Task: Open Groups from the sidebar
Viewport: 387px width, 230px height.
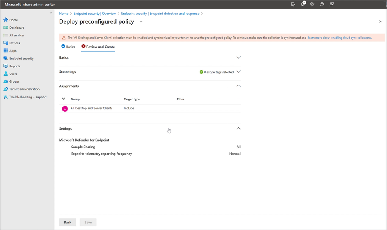Action: pos(14,81)
